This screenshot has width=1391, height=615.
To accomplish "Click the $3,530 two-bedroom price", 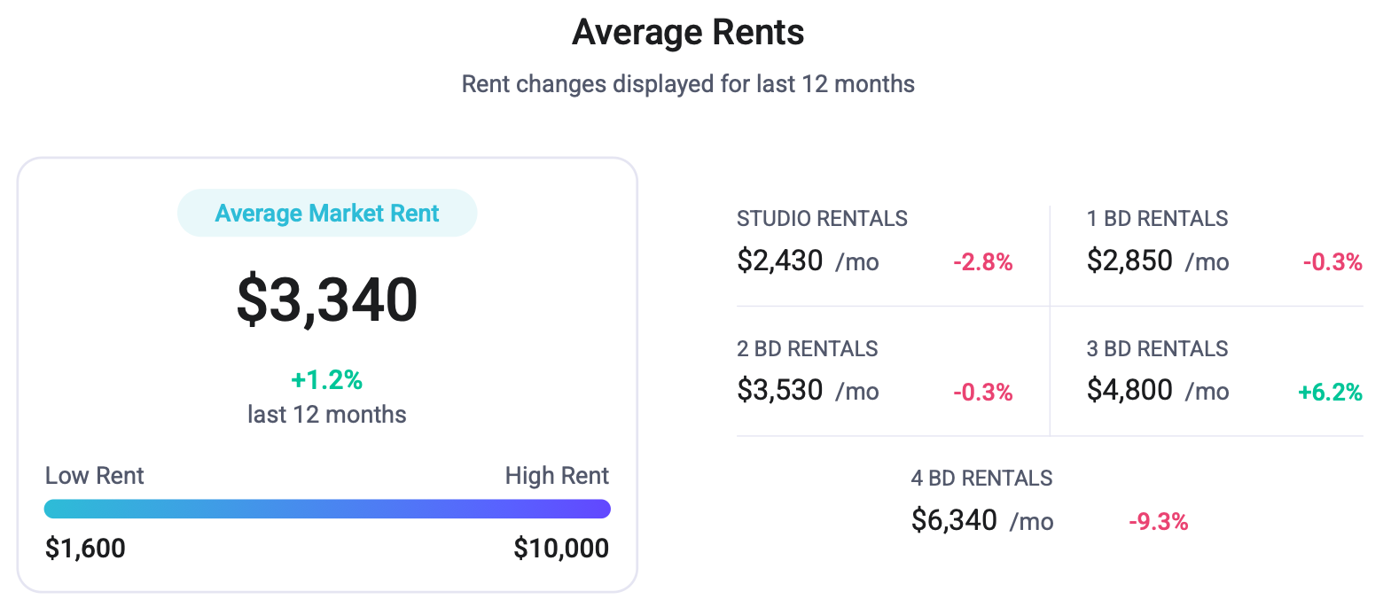I will pyautogui.click(x=780, y=390).
